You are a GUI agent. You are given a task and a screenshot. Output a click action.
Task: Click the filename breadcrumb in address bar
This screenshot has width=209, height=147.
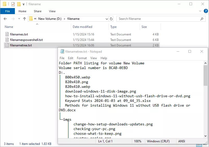[x=73, y=19]
